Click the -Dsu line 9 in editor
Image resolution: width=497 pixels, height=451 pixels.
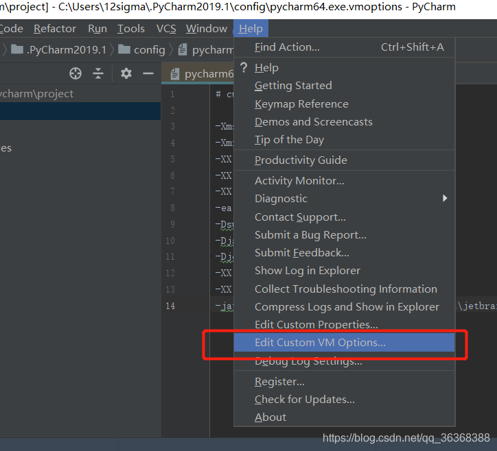(224, 224)
